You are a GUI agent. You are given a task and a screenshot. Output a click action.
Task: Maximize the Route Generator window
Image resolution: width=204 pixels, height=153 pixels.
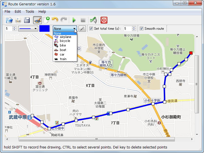185,3
